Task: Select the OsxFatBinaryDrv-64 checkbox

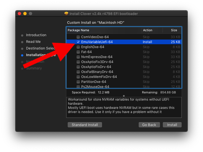Action: pos(78,72)
